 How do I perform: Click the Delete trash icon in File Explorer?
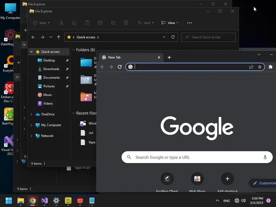pyautogui.click(x=126, y=23)
